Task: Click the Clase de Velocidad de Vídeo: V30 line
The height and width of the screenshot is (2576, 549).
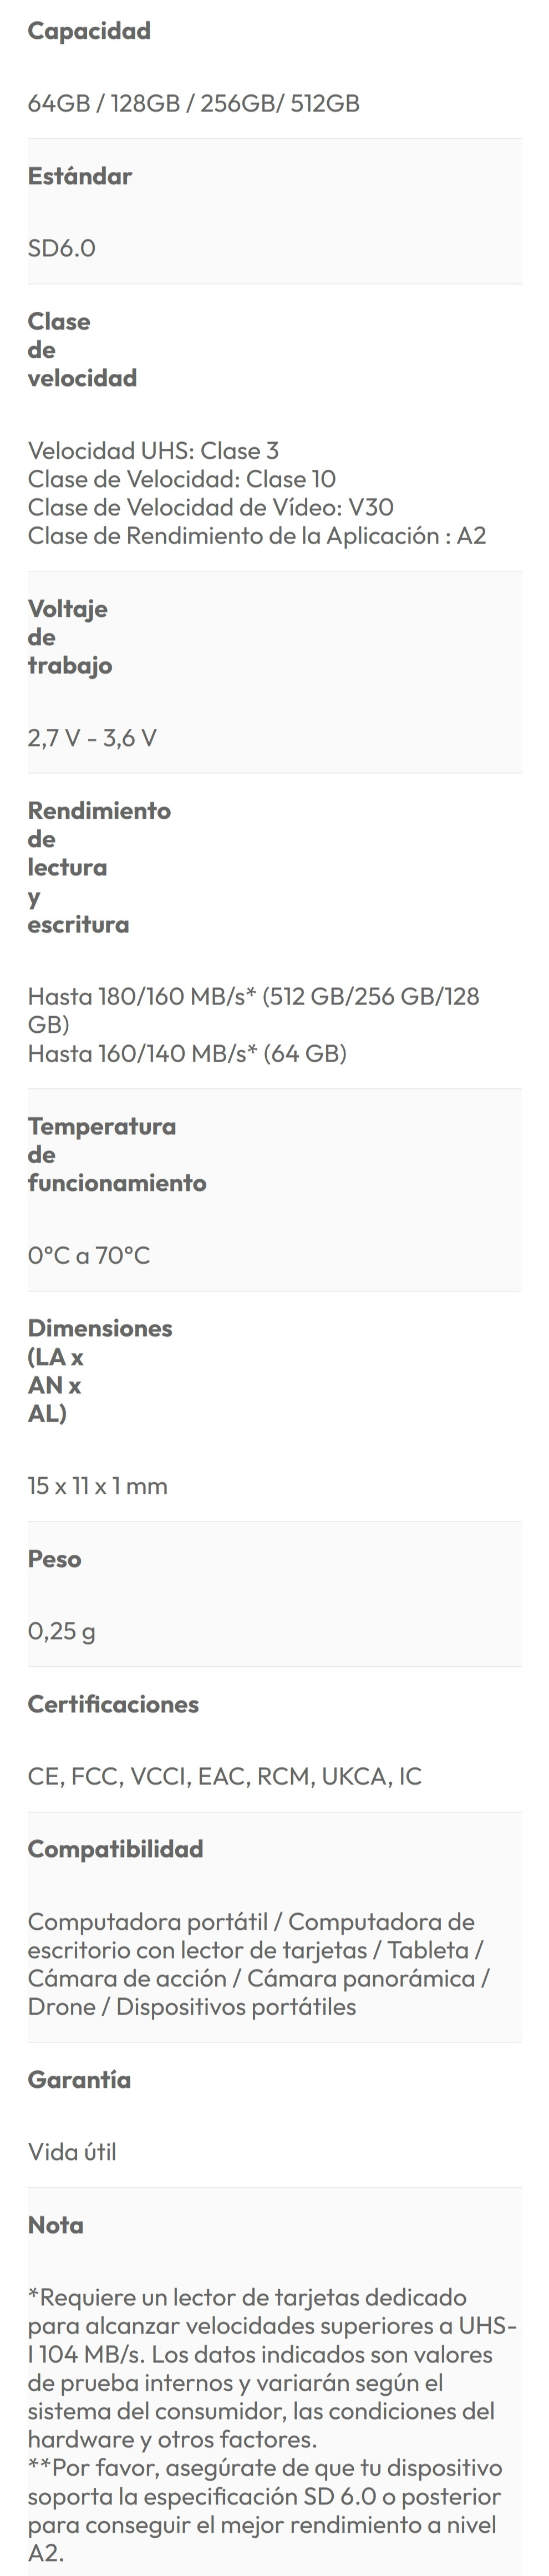Action: coord(210,507)
